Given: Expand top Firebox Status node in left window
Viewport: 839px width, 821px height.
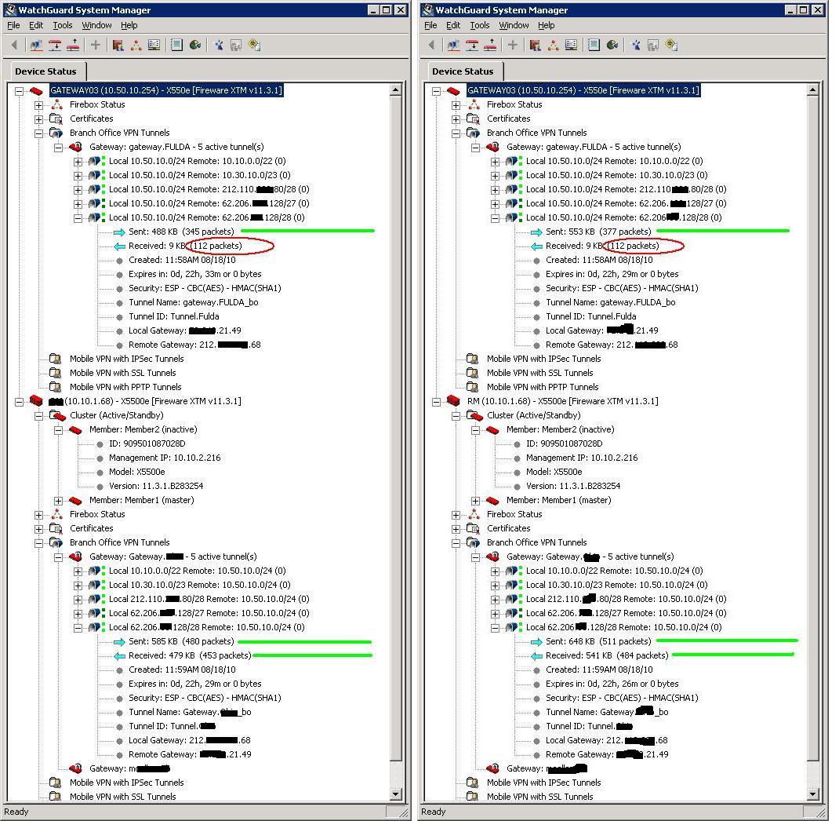Looking at the screenshot, I should pos(38,105).
